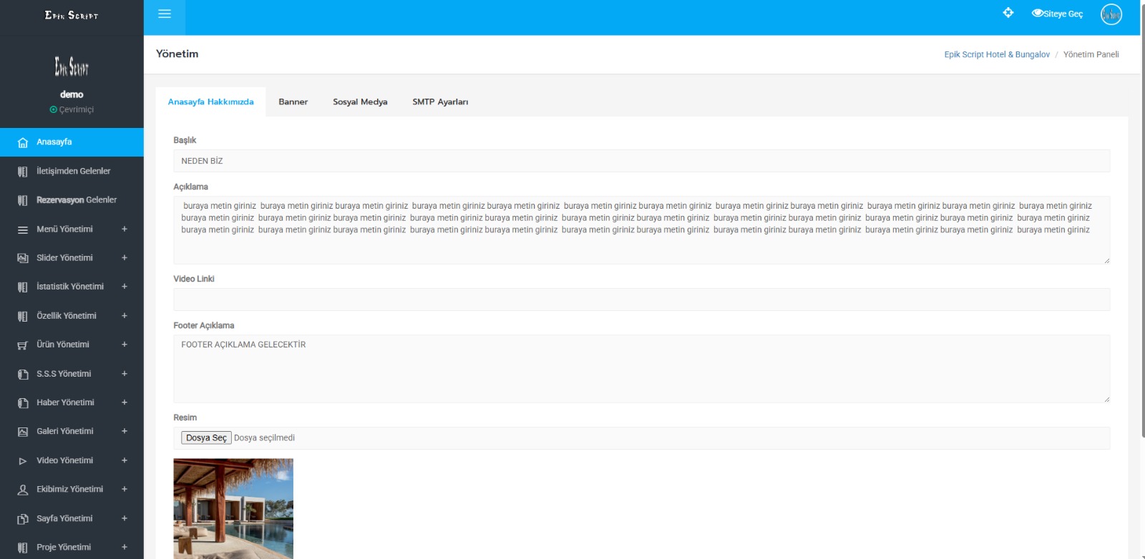1145x559 pixels.
Task: Expand Haber Yönetimi plus sign
Action: click(125, 402)
